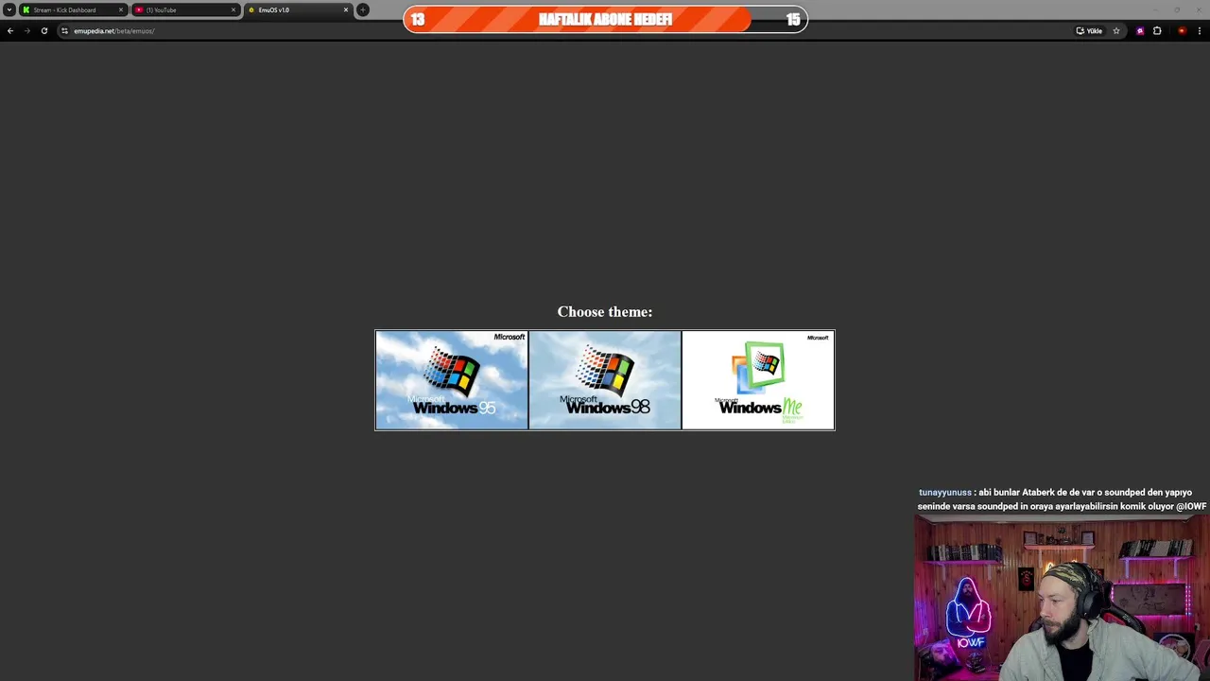View site information icon in address bar
The width and height of the screenshot is (1210, 681).
coord(64,31)
